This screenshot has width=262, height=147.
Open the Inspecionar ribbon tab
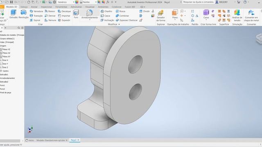46,7
